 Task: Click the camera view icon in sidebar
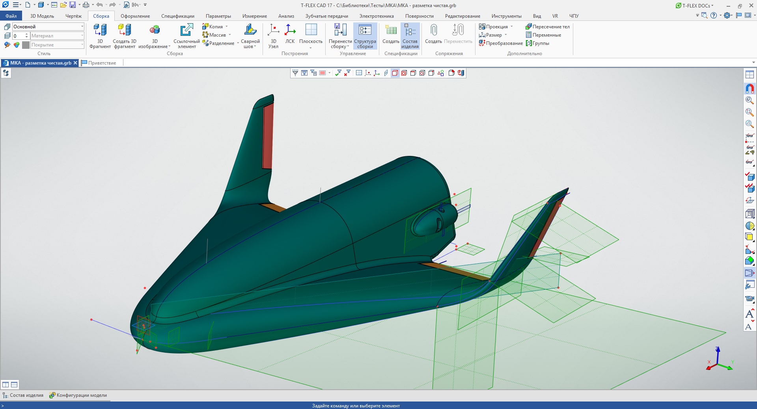(x=750, y=298)
